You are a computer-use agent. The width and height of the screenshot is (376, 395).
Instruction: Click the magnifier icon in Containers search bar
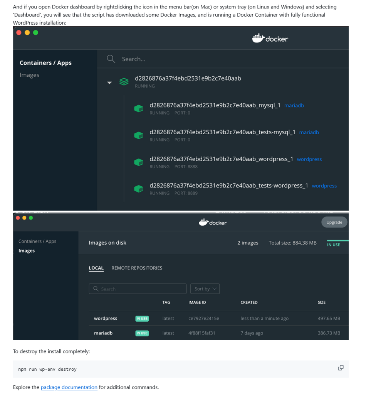(x=111, y=59)
